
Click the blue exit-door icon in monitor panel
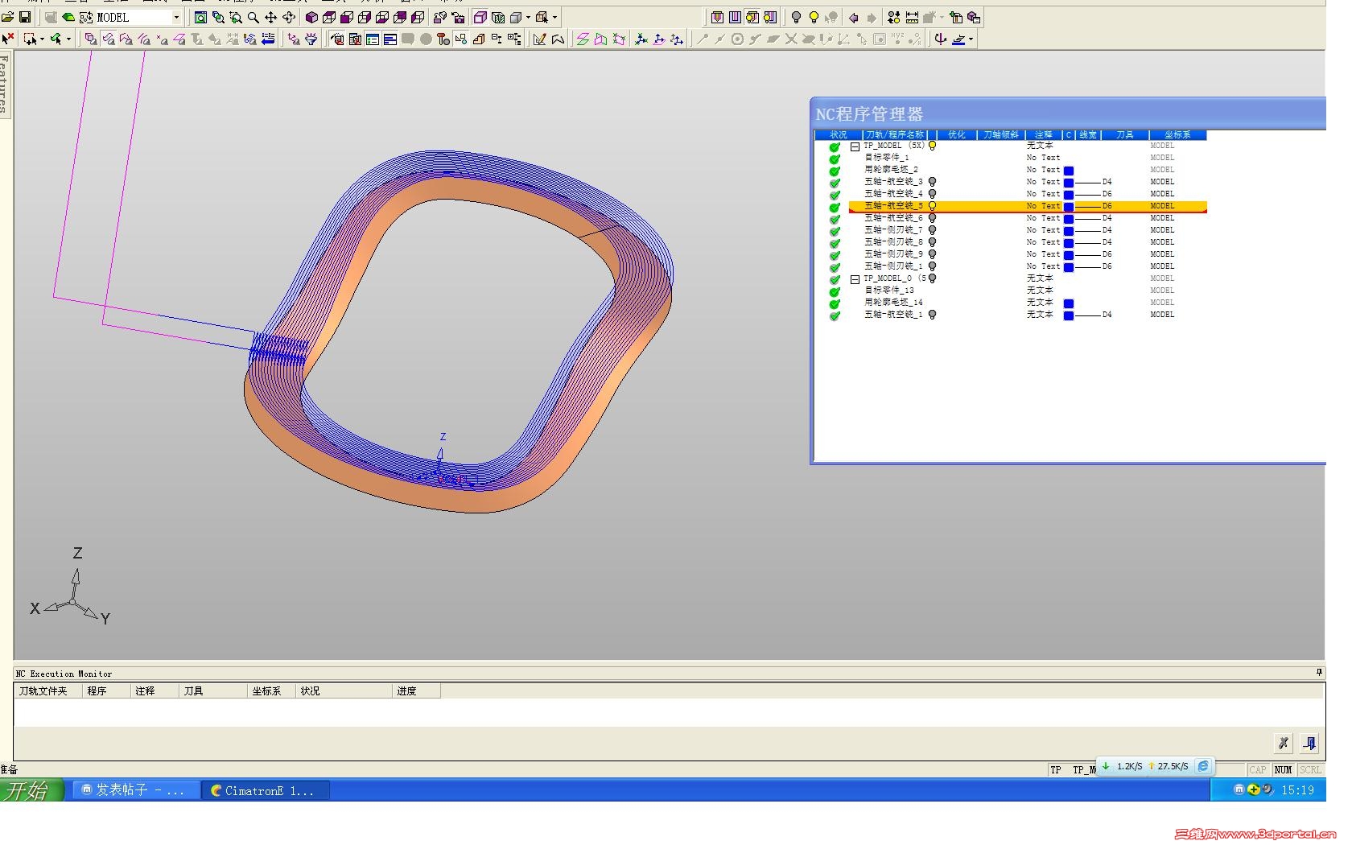point(1309,743)
